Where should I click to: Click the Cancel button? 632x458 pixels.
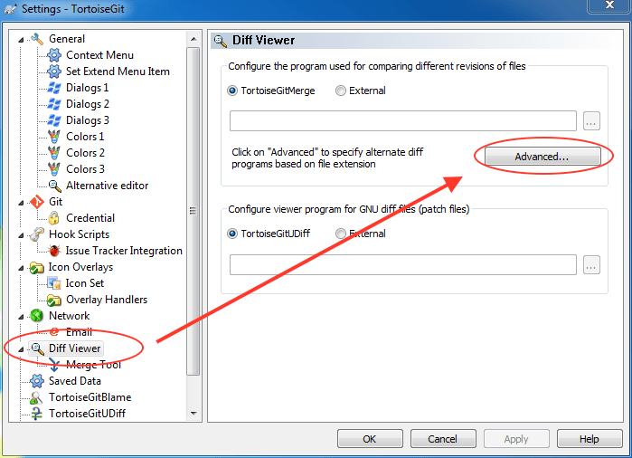(442, 439)
